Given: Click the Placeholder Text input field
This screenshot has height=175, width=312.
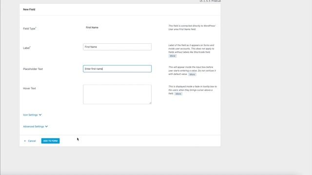Looking at the screenshot, I should [x=117, y=69].
